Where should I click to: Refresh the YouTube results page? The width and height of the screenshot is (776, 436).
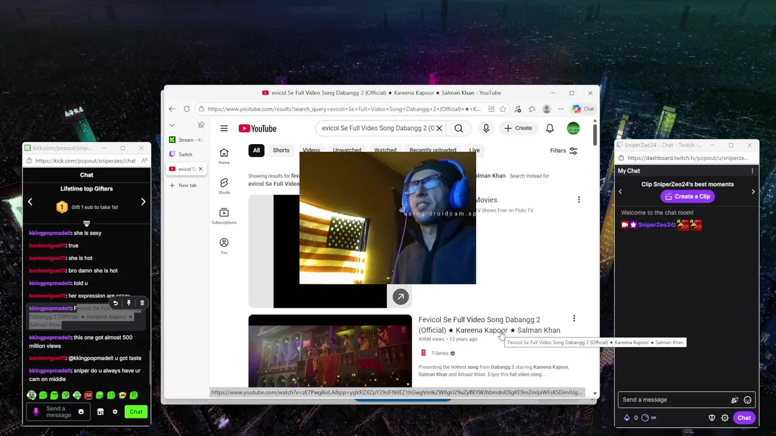click(x=187, y=109)
